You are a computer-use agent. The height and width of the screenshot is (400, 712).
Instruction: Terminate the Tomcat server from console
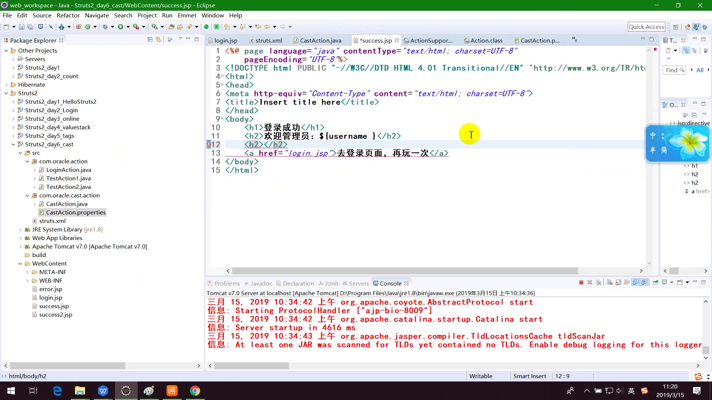point(581,283)
